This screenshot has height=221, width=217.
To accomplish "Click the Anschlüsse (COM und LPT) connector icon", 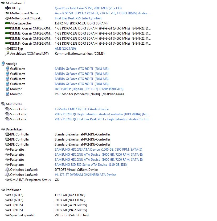I will (7, 53).
